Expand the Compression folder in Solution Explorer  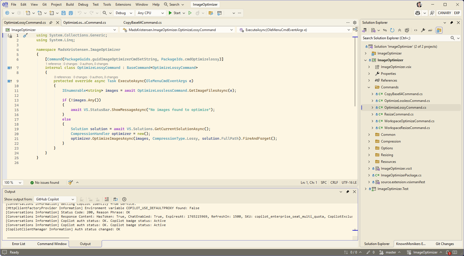coord(369,141)
